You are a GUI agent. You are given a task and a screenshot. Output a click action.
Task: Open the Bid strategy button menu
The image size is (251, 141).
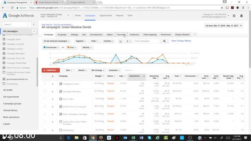(x=98, y=70)
